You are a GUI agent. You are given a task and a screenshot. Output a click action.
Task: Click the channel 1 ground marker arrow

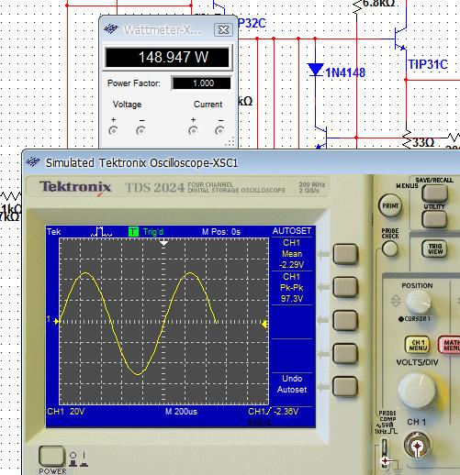pos(56,321)
